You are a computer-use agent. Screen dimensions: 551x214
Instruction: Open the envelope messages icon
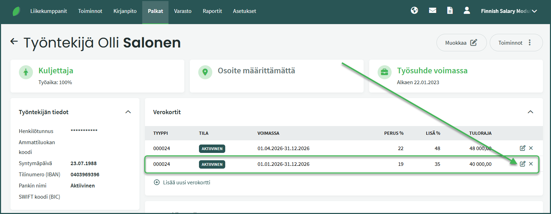(x=433, y=10)
